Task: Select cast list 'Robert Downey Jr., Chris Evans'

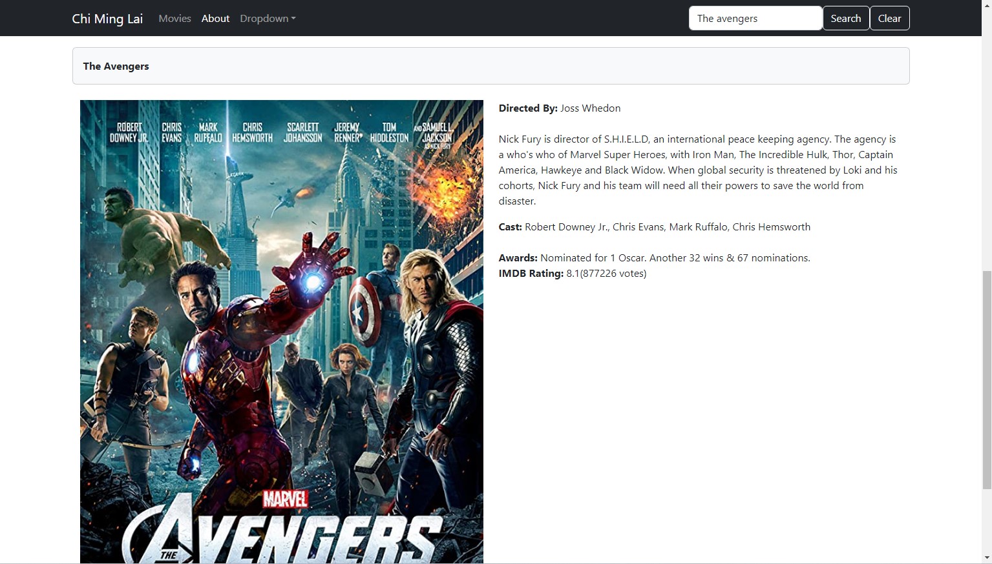Action: pos(668,227)
